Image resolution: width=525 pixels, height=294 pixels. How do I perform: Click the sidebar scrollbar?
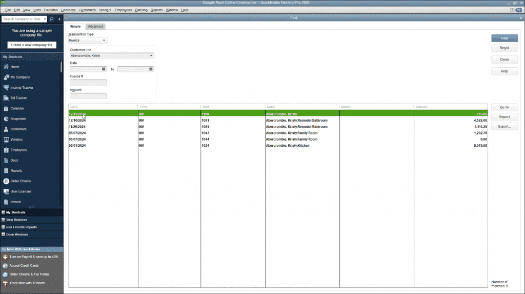(62, 67)
